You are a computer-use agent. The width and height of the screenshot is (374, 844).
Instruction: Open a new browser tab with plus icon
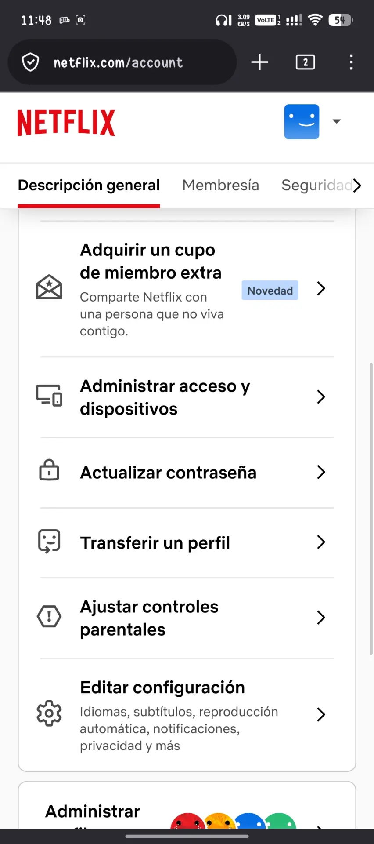259,62
